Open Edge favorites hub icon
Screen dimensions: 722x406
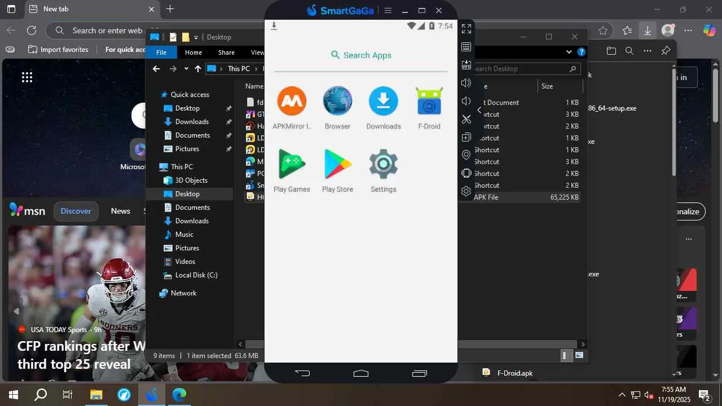[627, 30]
